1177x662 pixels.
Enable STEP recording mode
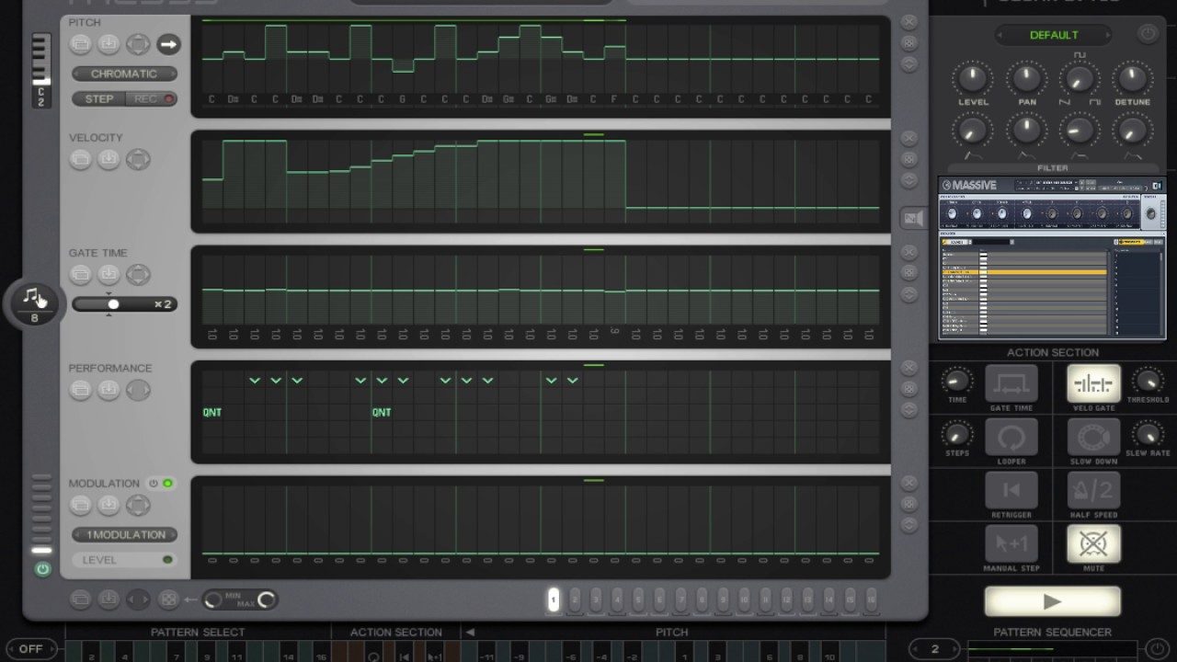[x=99, y=98]
